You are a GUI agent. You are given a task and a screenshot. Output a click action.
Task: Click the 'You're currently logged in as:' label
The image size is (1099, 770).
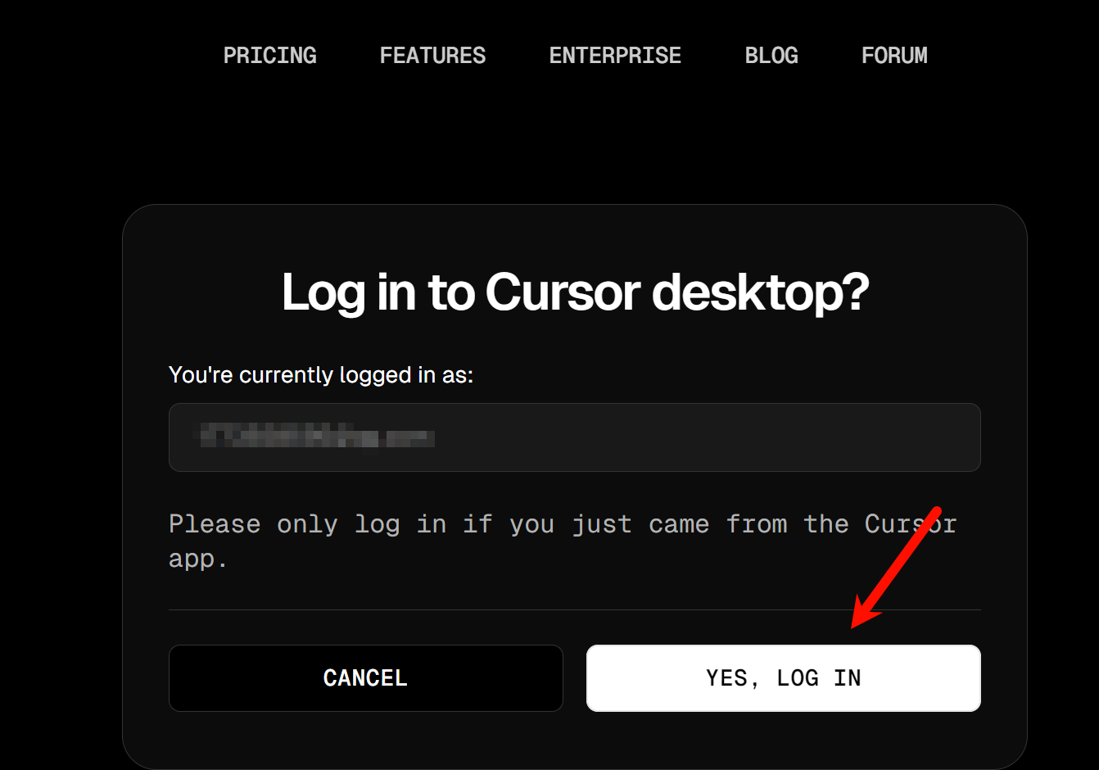click(x=321, y=375)
